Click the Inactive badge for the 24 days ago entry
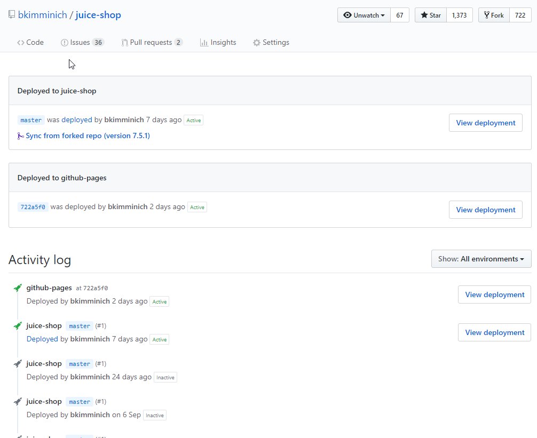 tap(165, 377)
